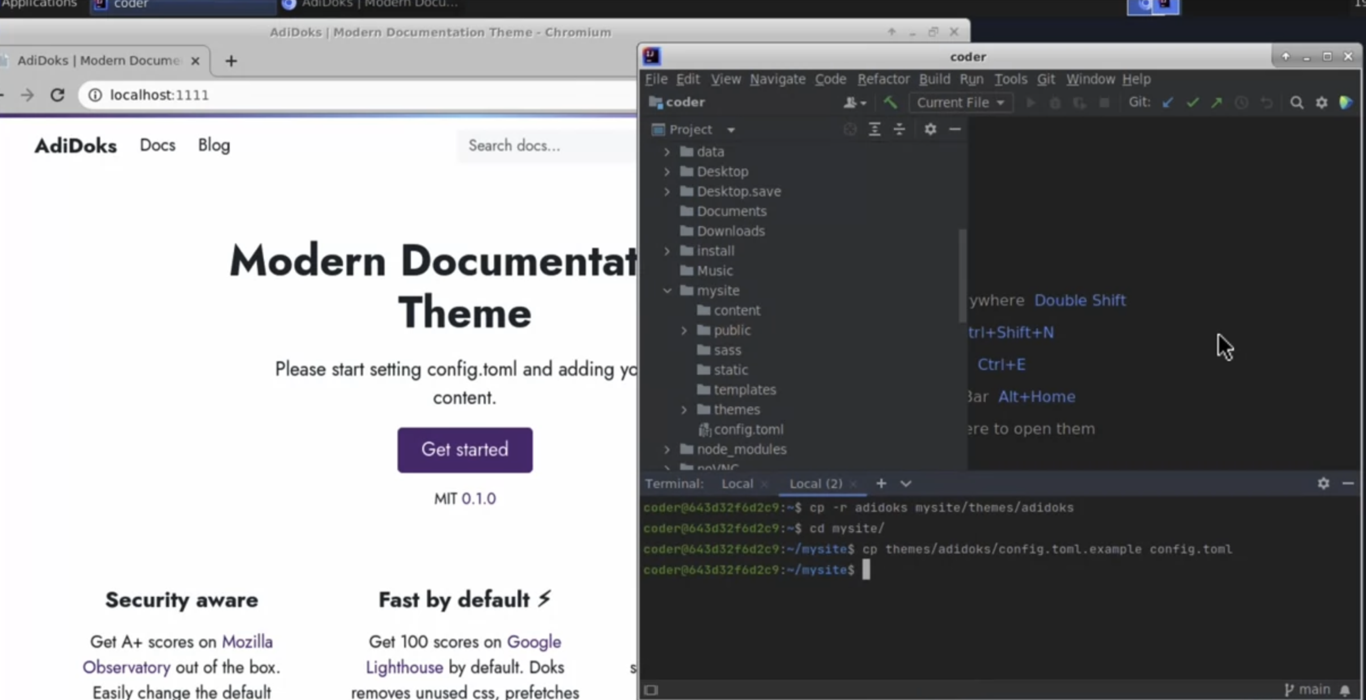1366x700 pixels.
Task: Expand the mysite themes folder
Action: coord(684,409)
